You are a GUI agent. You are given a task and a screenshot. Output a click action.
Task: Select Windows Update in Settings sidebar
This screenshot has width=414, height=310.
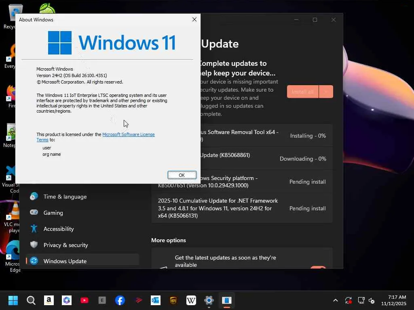click(x=82, y=261)
